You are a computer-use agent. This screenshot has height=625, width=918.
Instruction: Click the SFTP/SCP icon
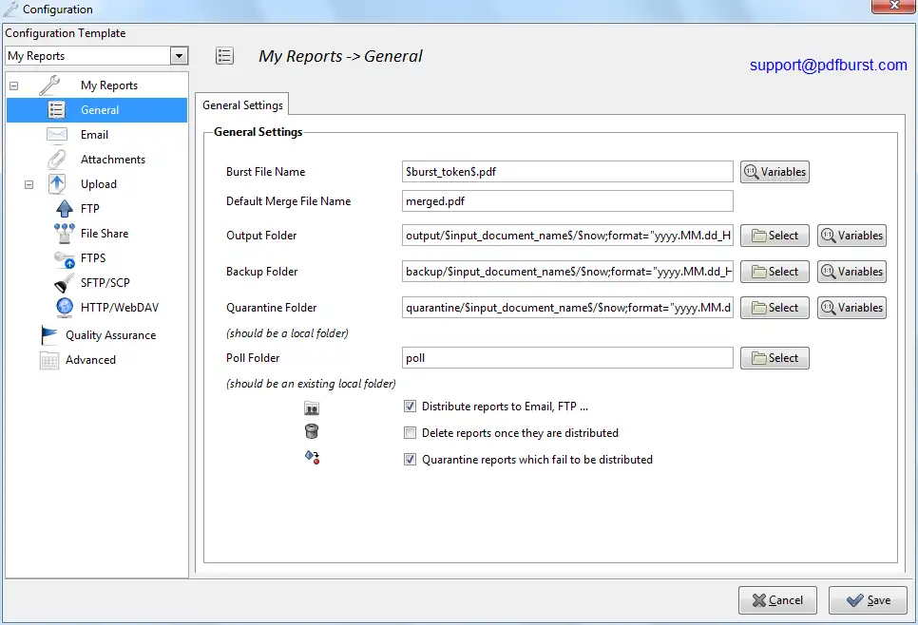point(65,283)
